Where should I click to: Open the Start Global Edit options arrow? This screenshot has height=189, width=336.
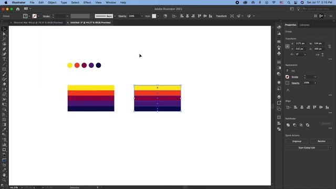(331, 148)
